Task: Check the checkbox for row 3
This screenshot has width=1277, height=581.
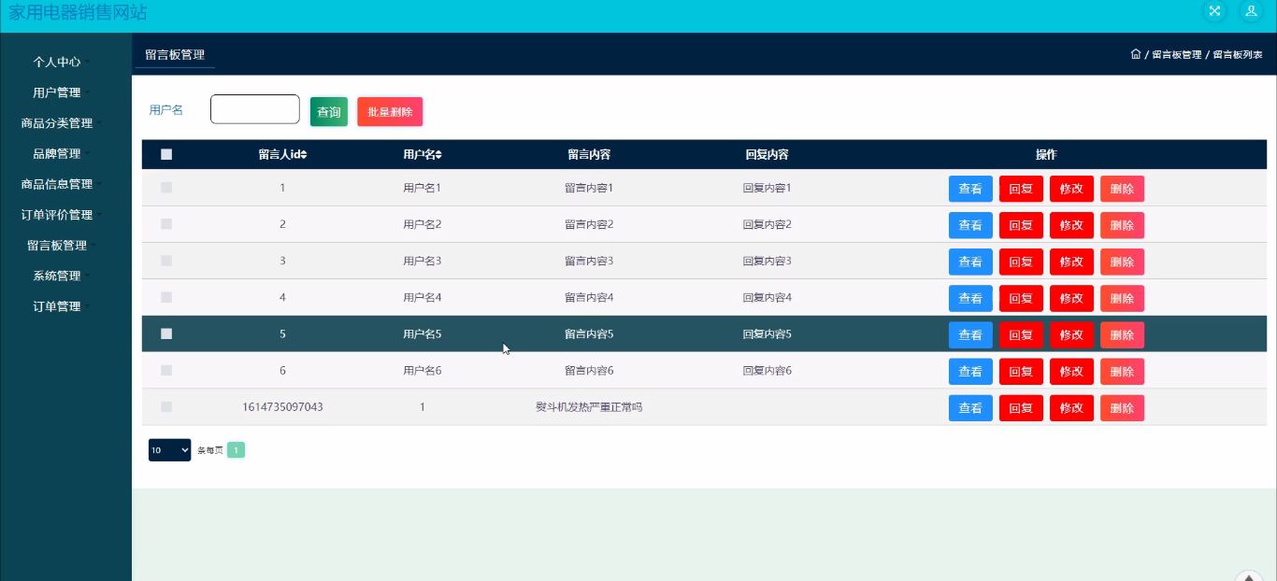Action: point(166,261)
